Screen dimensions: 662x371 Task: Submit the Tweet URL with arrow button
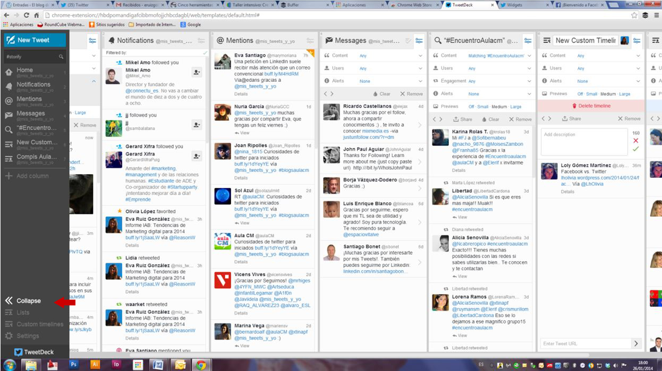coord(636,343)
